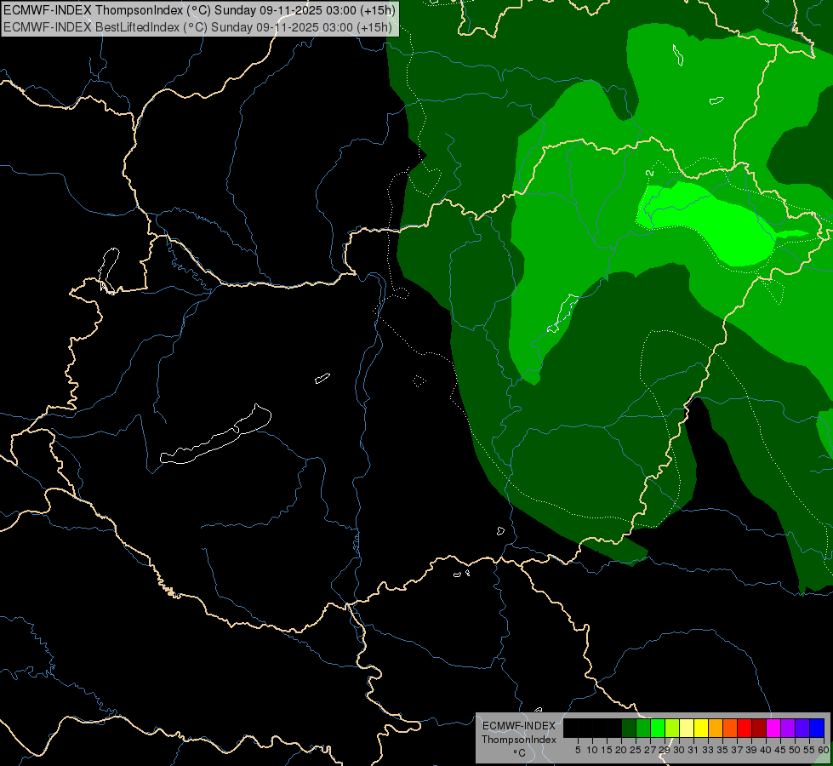Click the bright green 27–29 legend swatch
Viewport: 833px width, 766px height.
[658, 728]
